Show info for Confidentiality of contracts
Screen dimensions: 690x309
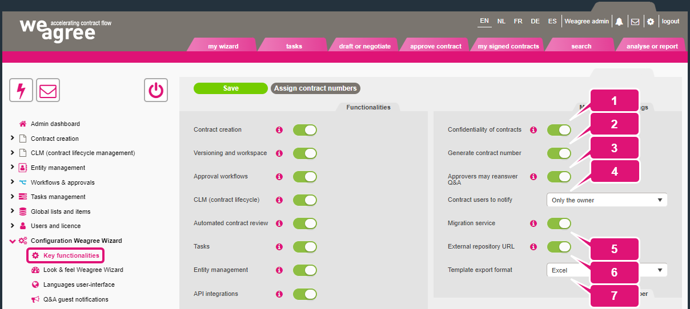(x=533, y=130)
